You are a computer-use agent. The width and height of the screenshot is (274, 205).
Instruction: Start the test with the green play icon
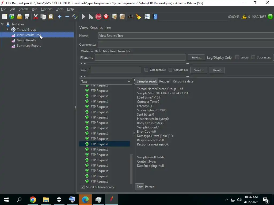coord(84,17)
